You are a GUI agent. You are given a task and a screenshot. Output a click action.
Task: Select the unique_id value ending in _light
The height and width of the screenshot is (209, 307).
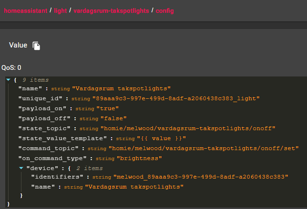tap(176, 98)
